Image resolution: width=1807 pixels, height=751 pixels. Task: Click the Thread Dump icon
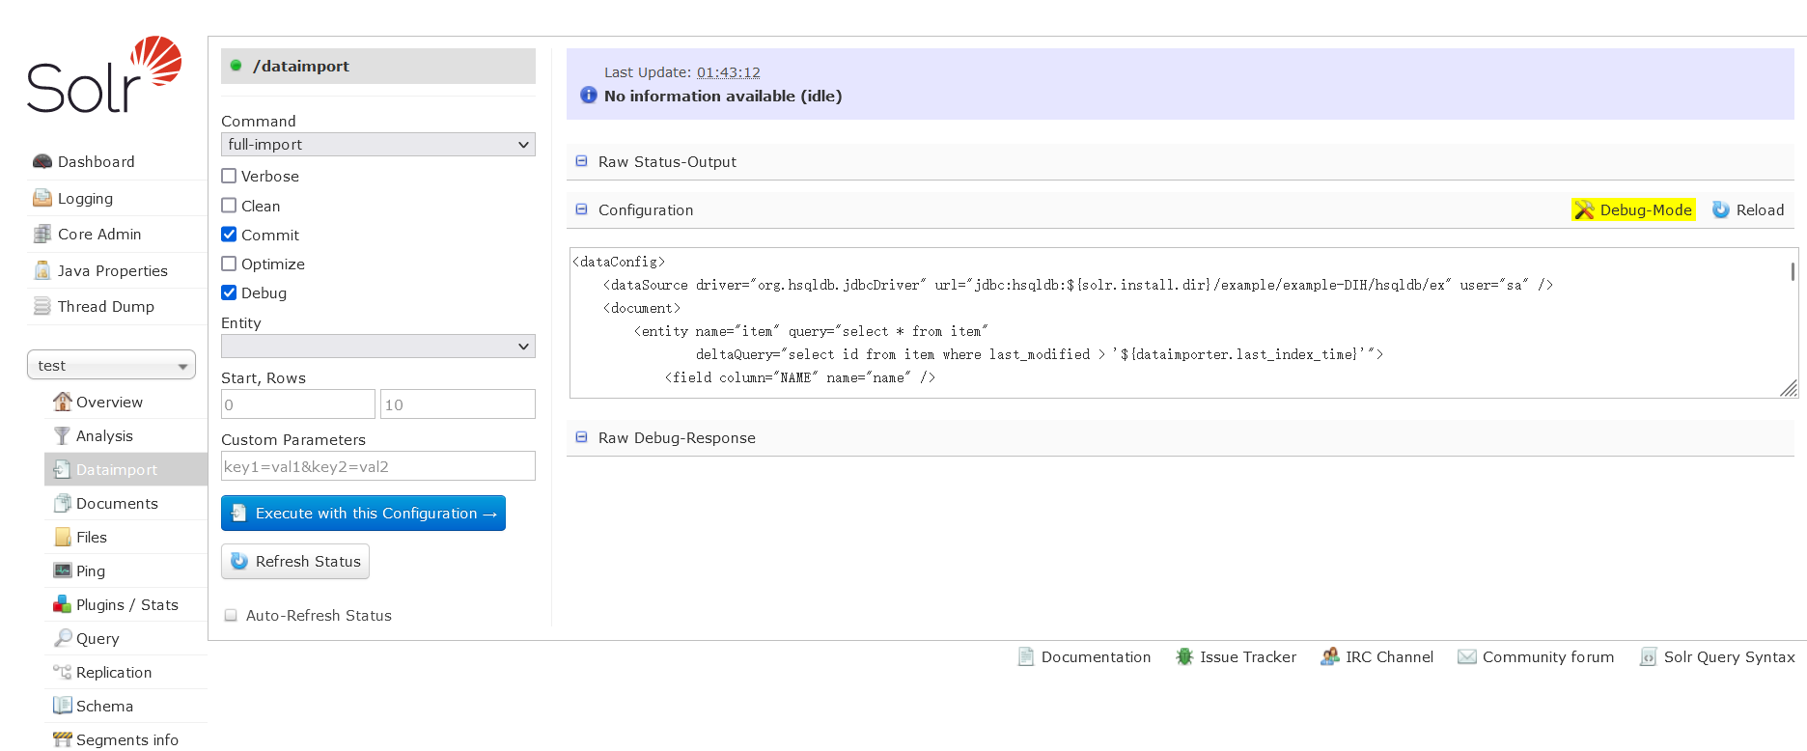point(42,306)
